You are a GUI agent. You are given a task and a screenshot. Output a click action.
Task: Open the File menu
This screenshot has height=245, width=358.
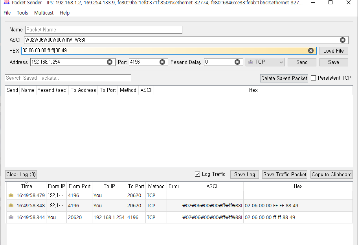pos(7,13)
